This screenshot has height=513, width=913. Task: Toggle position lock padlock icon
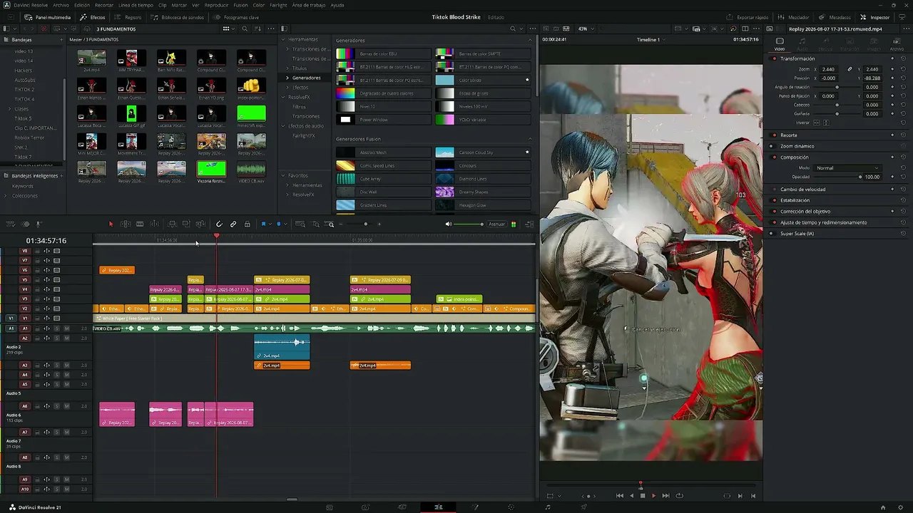click(248, 224)
